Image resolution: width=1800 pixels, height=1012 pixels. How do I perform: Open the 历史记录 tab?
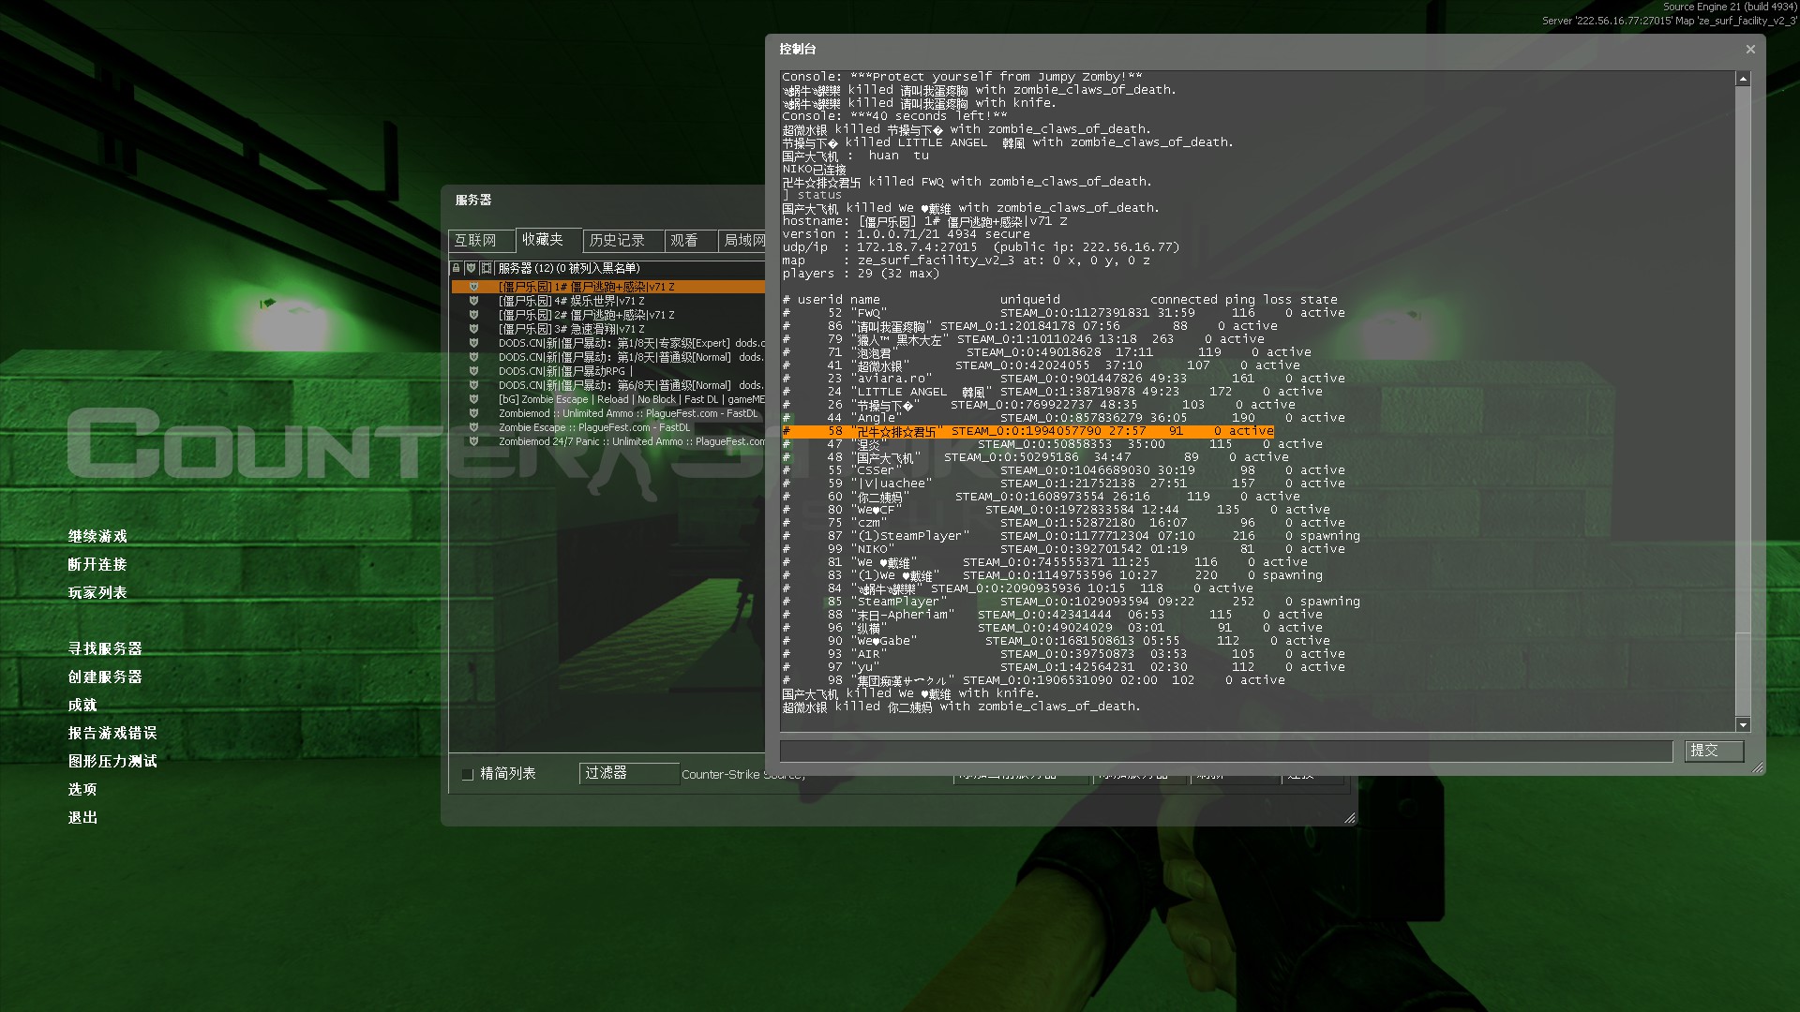coord(623,241)
